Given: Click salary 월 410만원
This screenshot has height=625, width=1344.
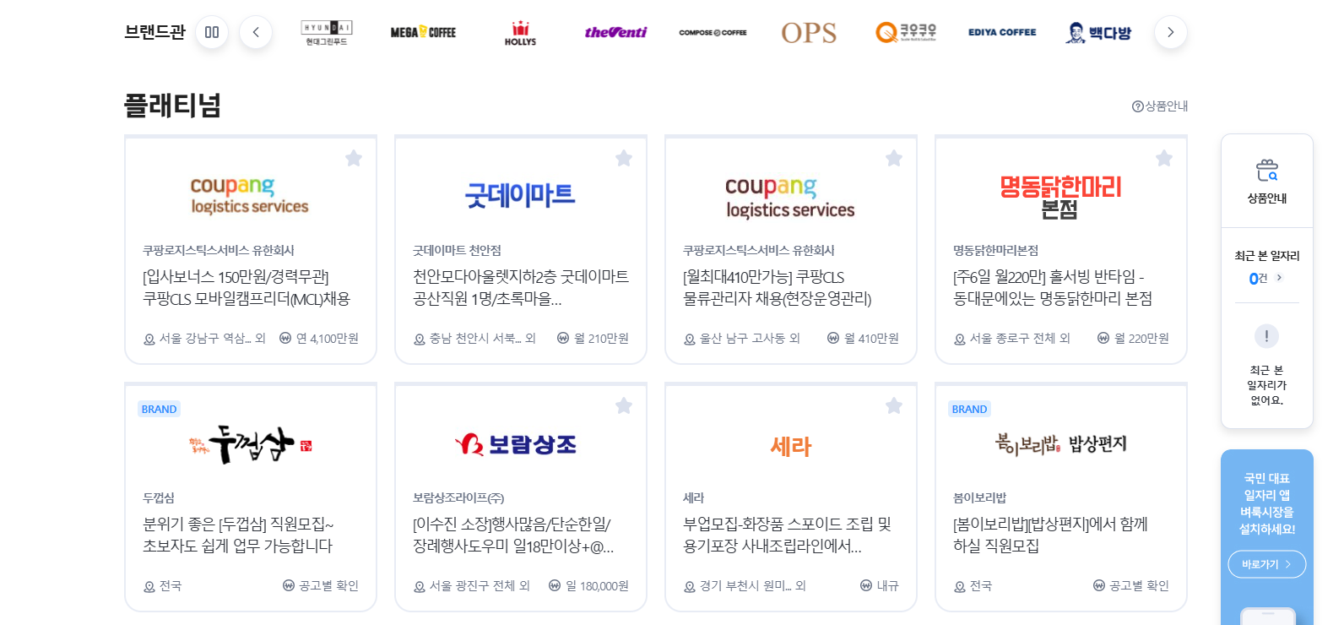Looking at the screenshot, I should click(x=863, y=339).
